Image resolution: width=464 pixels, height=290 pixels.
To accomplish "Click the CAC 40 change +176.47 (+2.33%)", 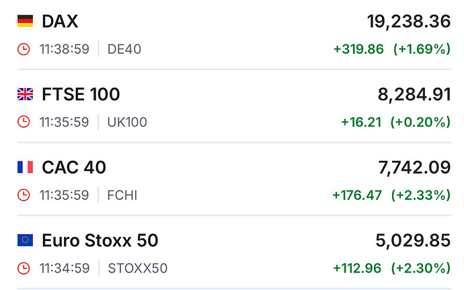I will [x=391, y=195].
